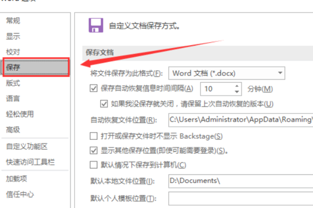The width and height of the screenshot is (313, 208).
Task: Enable 打开或保存文件时不显示 Backstage checkbox
Action: (93, 136)
